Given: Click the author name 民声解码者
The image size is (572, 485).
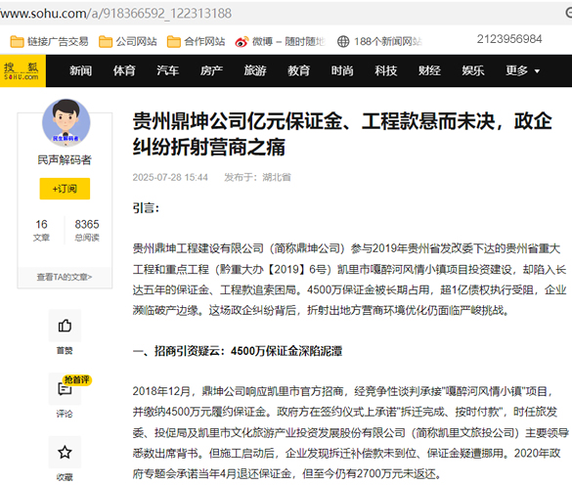Looking at the screenshot, I should (65, 159).
